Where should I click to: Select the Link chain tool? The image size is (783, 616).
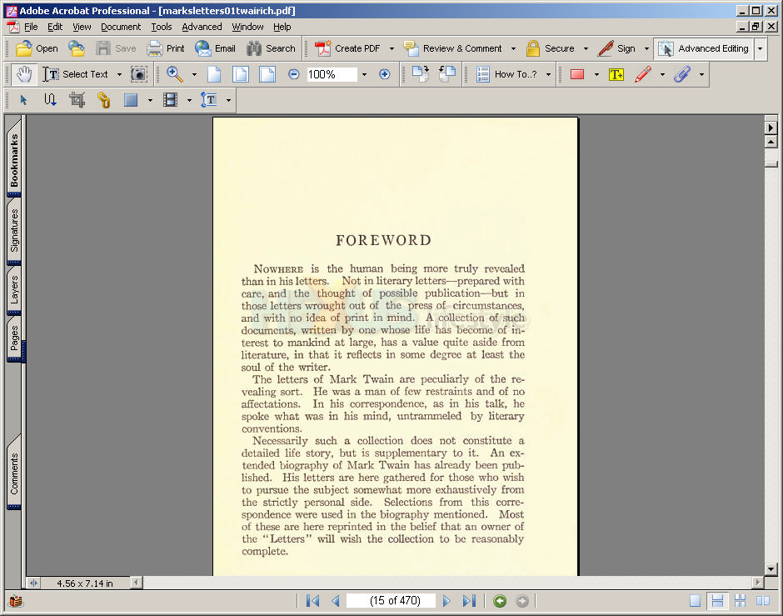point(103,100)
